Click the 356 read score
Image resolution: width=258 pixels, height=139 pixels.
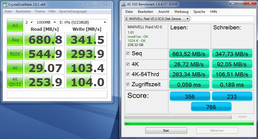click(x=190, y=97)
